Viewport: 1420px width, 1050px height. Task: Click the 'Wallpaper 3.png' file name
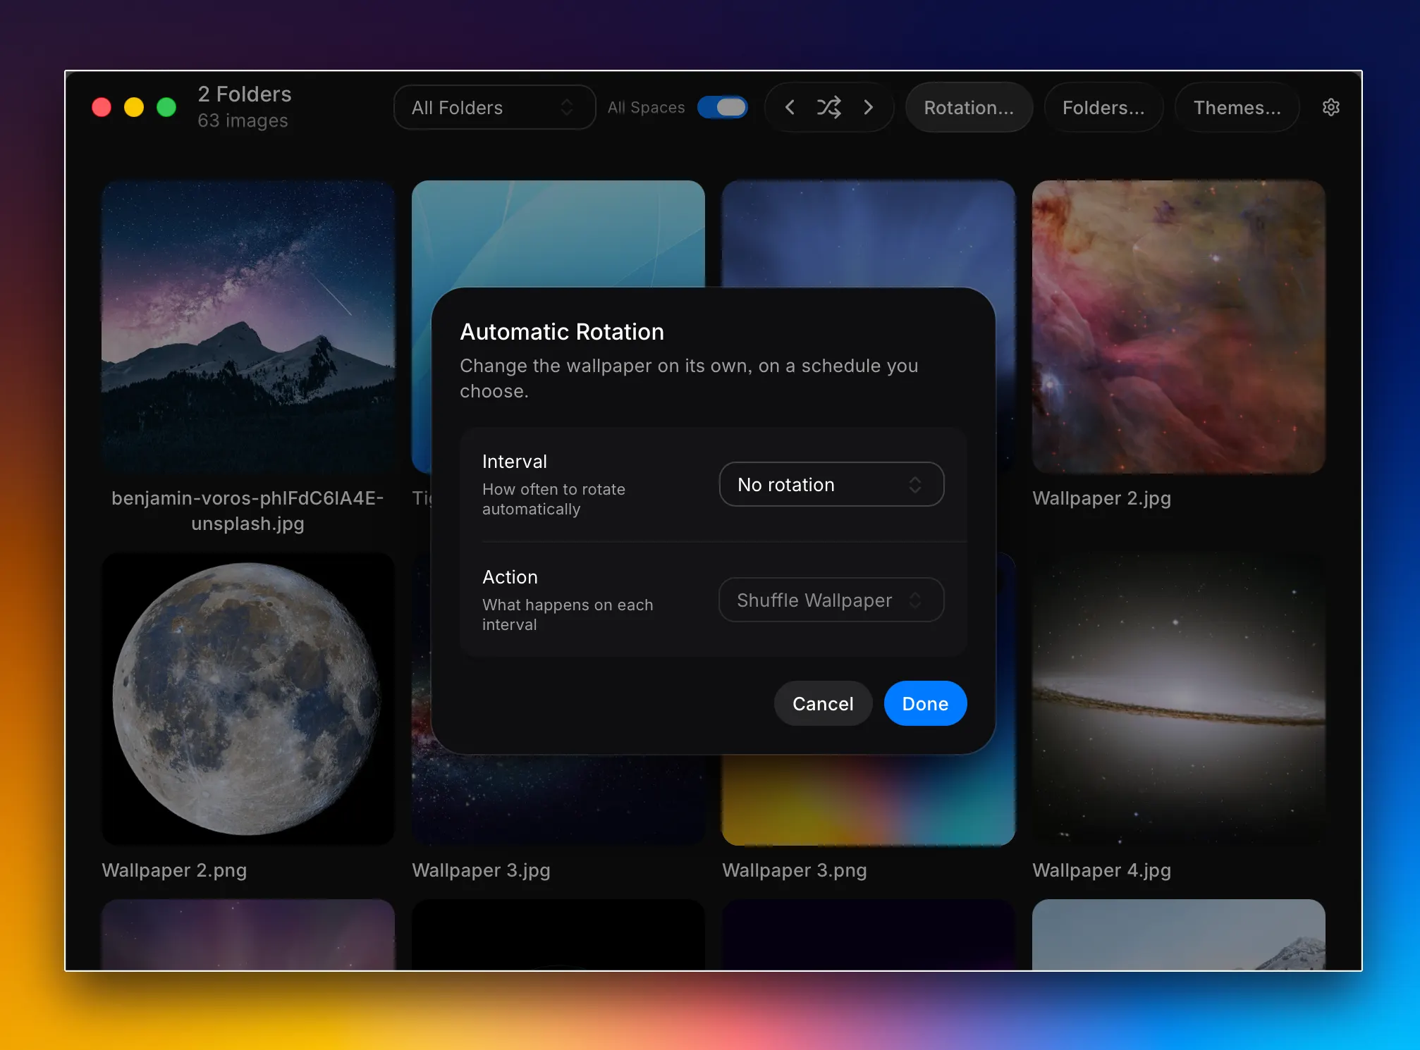(x=795, y=870)
